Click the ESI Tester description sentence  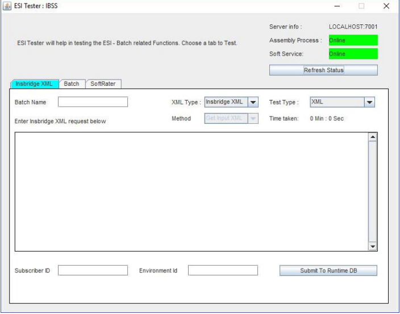click(x=127, y=43)
